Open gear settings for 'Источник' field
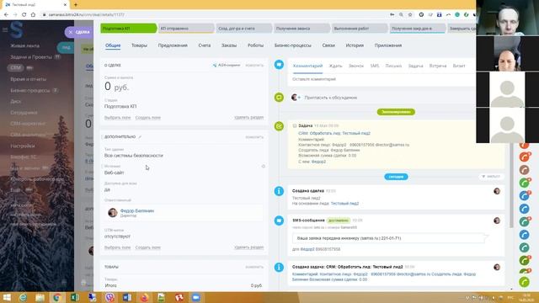Viewport: 539px width, 303px height. 264,167
